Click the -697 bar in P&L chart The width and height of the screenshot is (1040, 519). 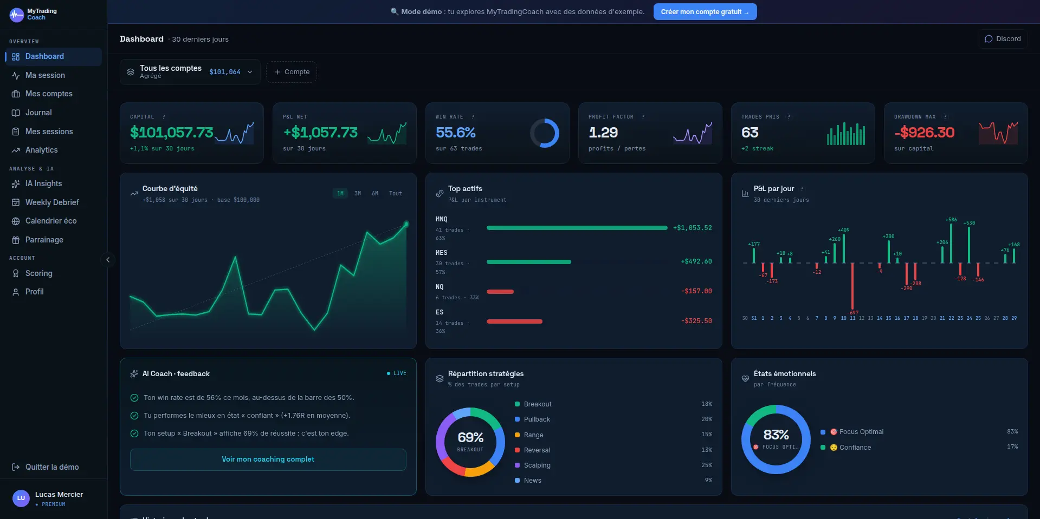[x=852, y=286]
